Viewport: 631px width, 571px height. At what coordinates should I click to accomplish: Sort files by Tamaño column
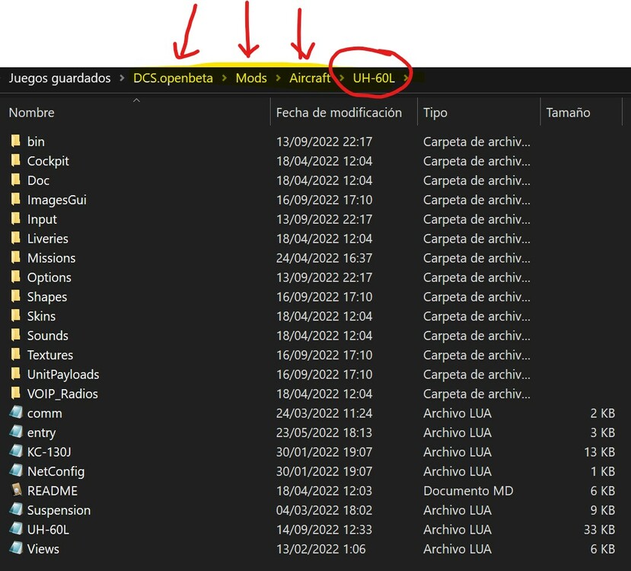[x=568, y=112]
